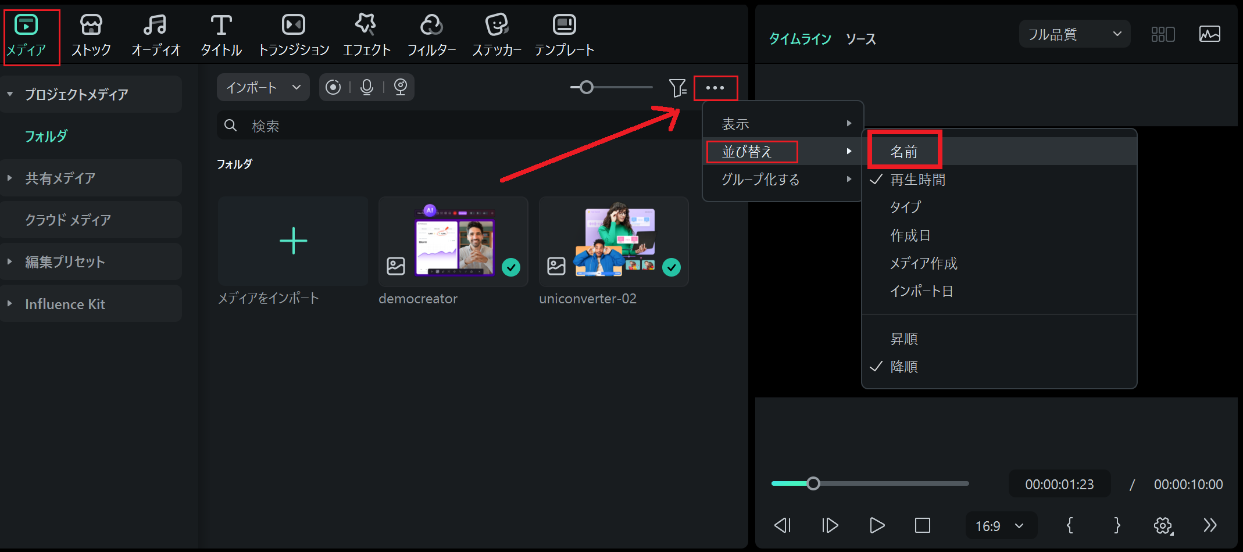Viewport: 1243px width, 552px height.
Task: Open player settings gear icon
Action: (x=1163, y=526)
